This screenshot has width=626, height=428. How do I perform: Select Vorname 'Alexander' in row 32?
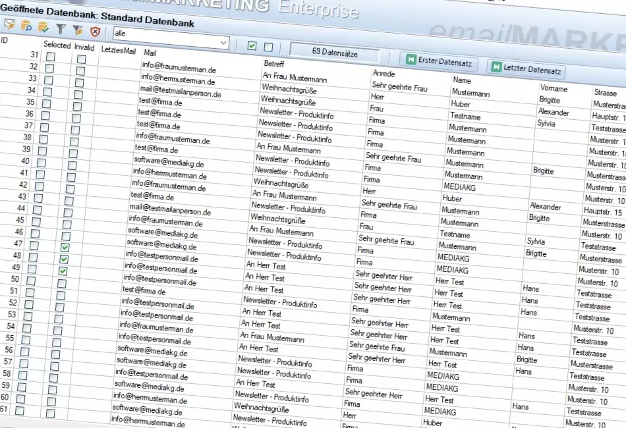point(554,112)
